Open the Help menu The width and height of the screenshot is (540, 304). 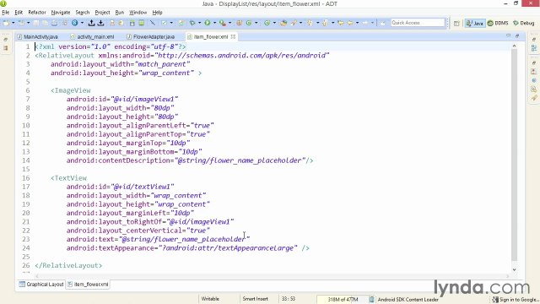(157, 13)
